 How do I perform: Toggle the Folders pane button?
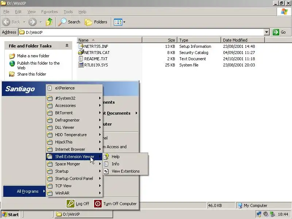click(x=96, y=22)
